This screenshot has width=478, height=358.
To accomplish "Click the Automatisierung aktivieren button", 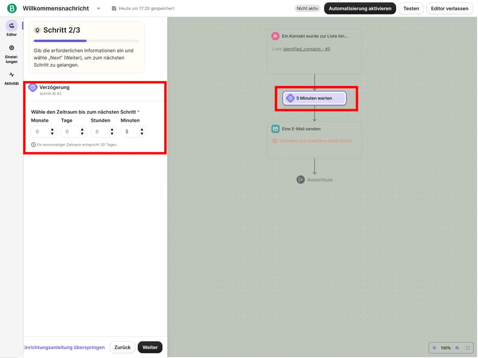I will [x=360, y=8].
